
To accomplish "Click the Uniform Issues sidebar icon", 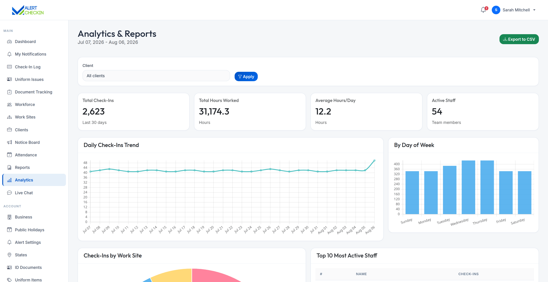I will point(9,79).
